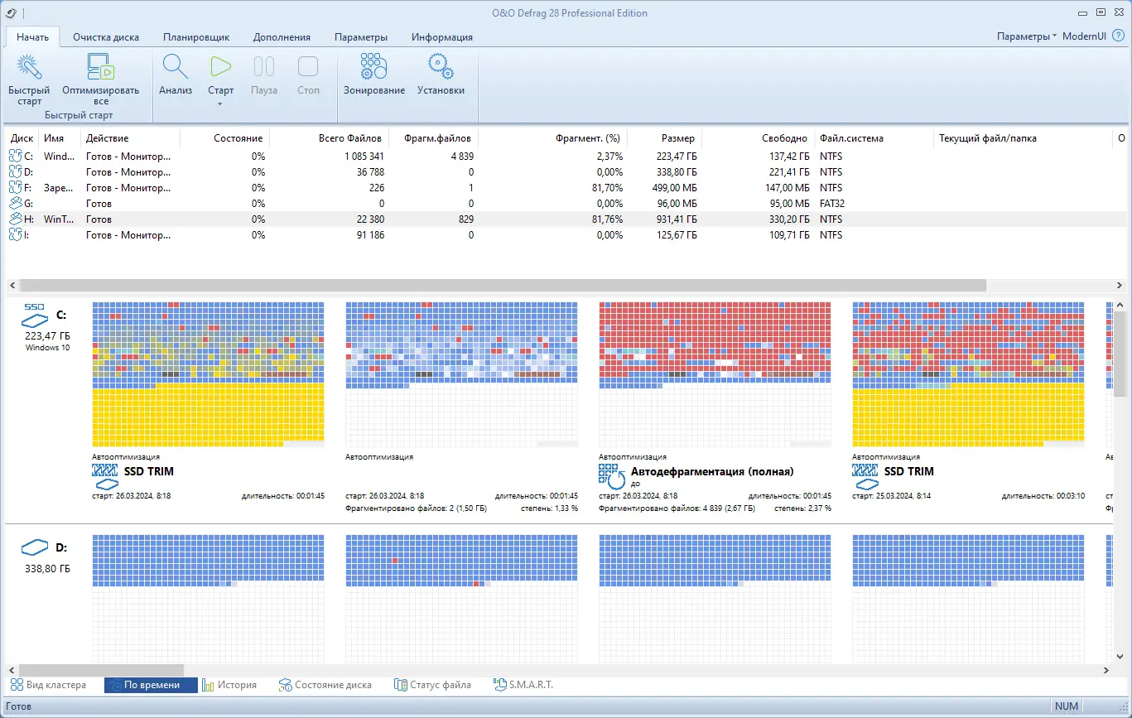Sort by the Всего Файлов column header
Screen dimensions: 1132x718
(328, 138)
